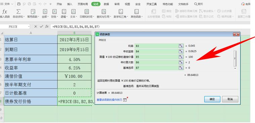Select cell containing 2019年9月15日
Screen dimensions: 255x123
[x=74, y=50]
